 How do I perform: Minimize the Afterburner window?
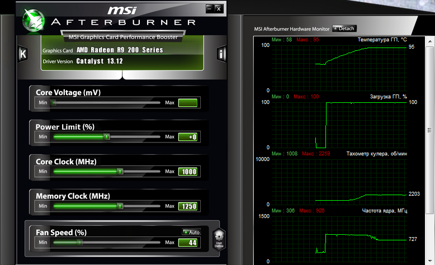(x=210, y=8)
